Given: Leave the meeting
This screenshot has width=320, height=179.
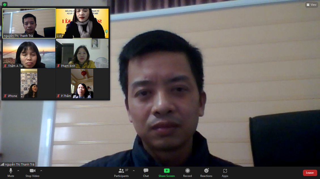Looking at the screenshot, I should (310, 173).
